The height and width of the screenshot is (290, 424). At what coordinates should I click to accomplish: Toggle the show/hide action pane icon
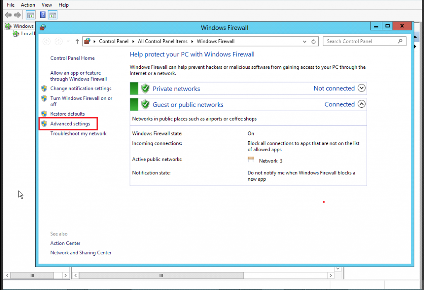click(53, 15)
